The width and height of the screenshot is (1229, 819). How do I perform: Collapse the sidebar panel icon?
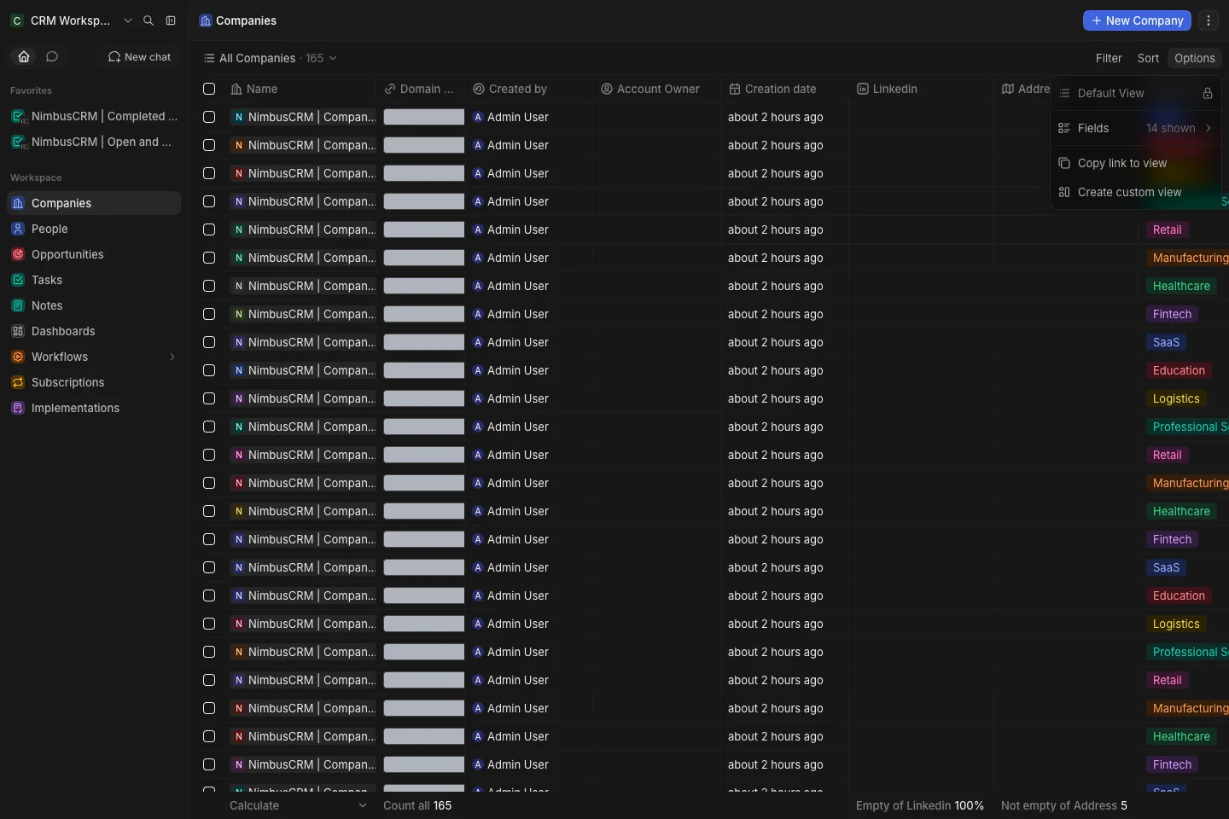click(x=171, y=20)
